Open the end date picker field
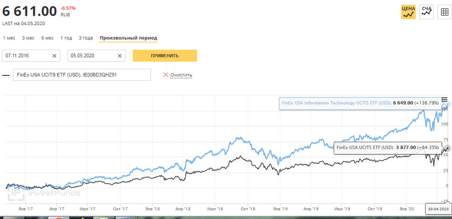 [92, 56]
